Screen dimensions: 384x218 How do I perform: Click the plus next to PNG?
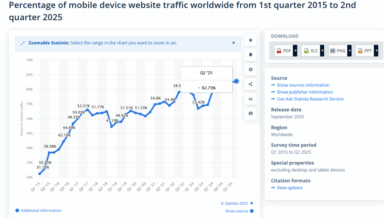pos(349,51)
